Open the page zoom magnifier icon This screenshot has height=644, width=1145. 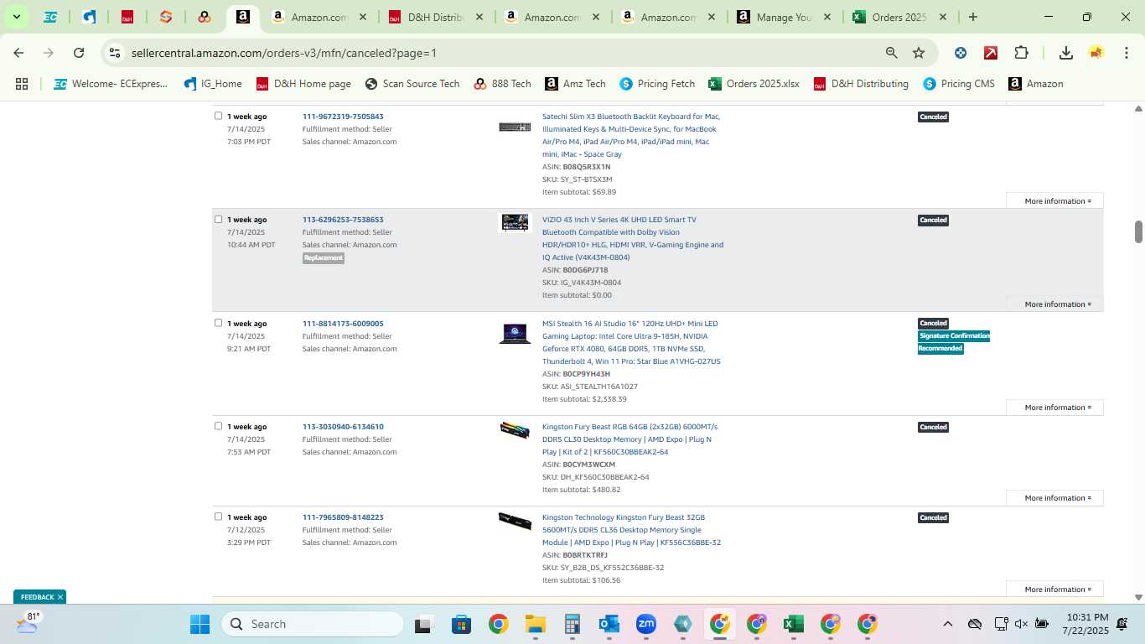(x=892, y=53)
